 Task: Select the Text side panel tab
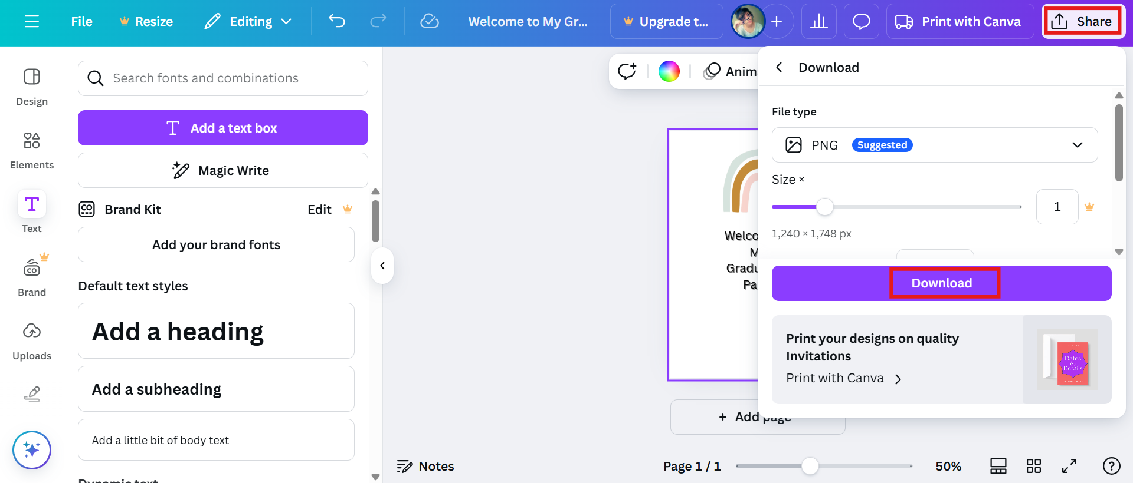(x=32, y=212)
